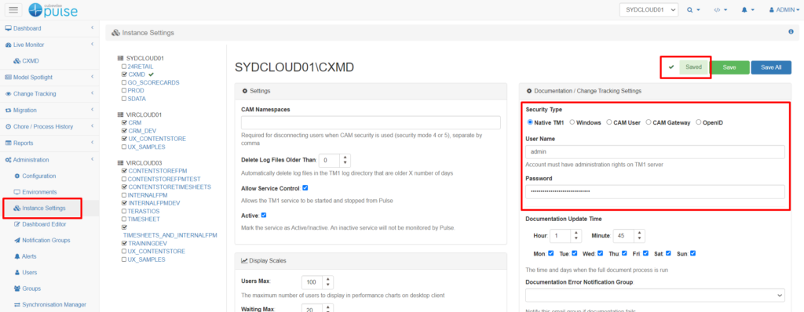Toggle the Active checkbox

264,215
